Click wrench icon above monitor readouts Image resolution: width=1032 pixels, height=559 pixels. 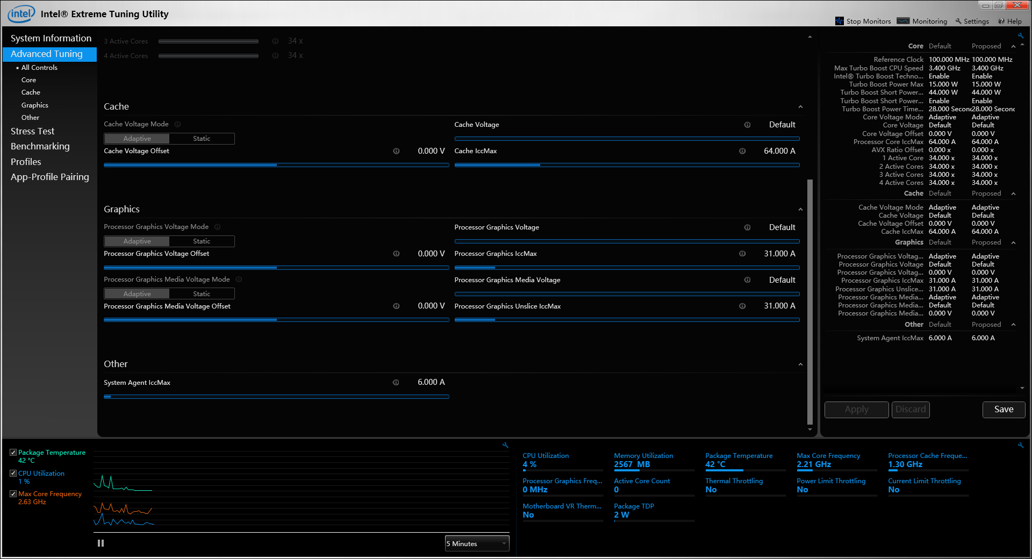click(x=1021, y=445)
